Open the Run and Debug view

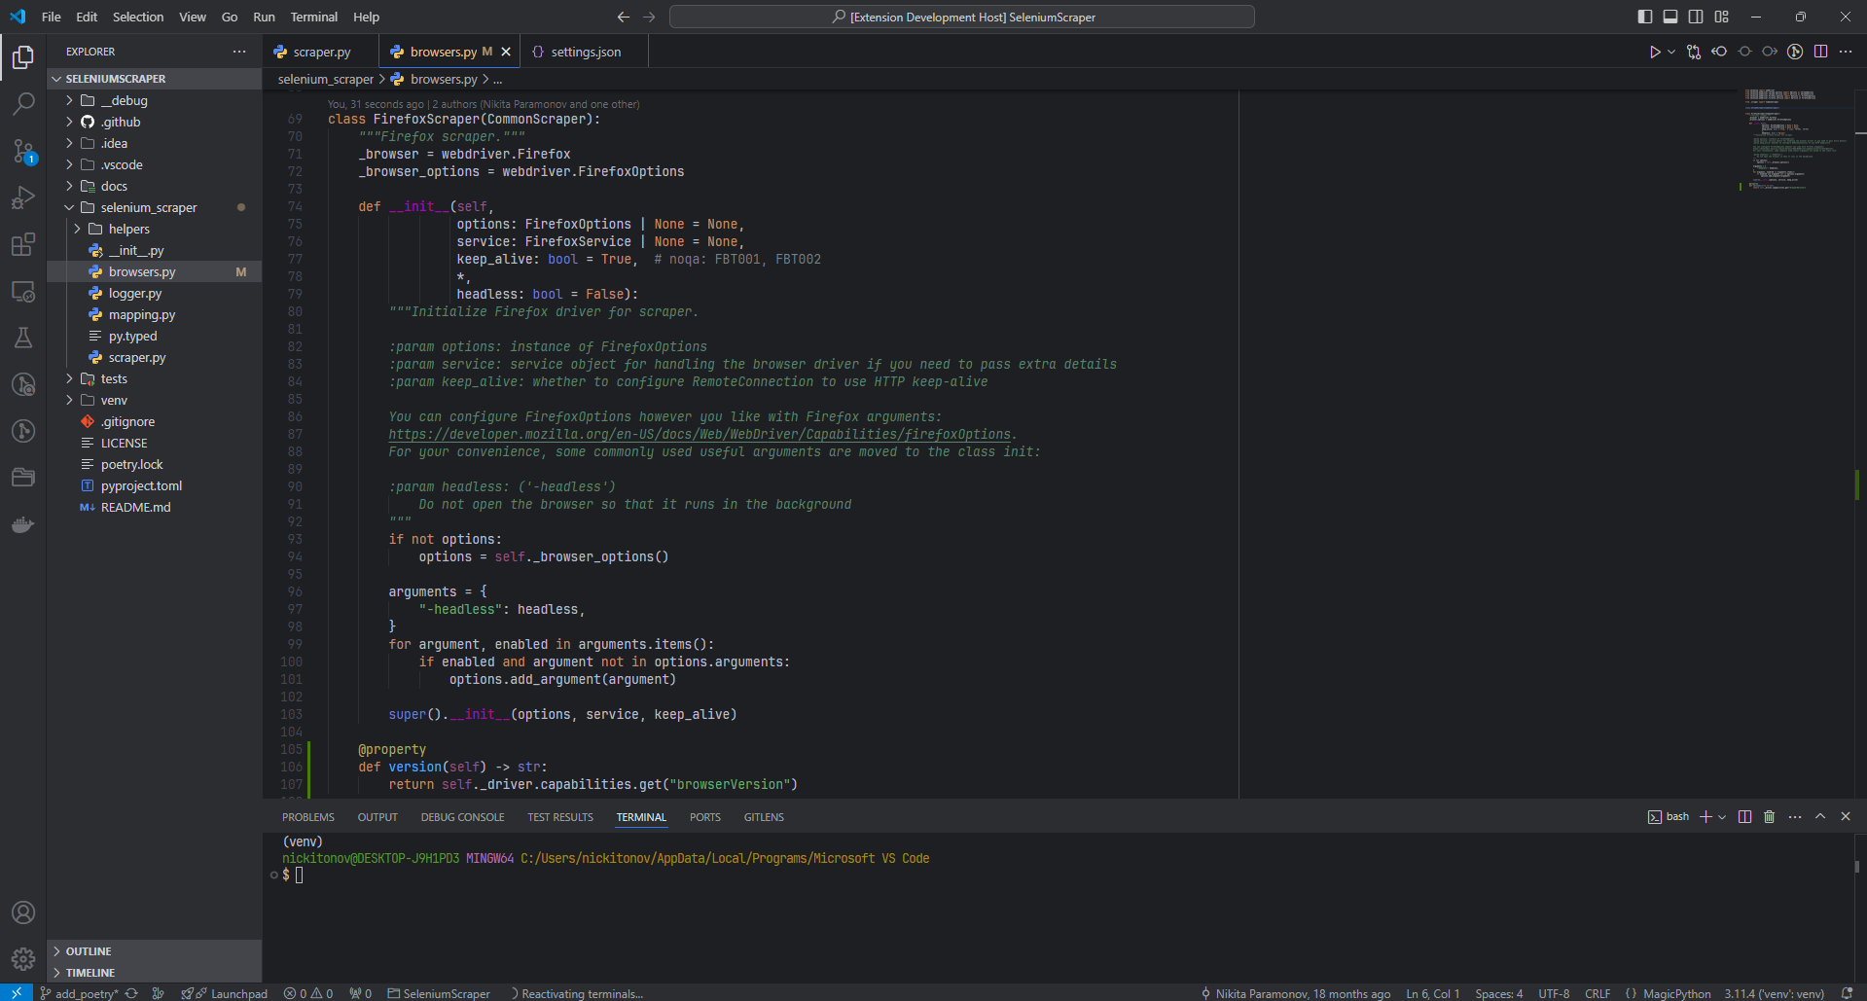click(x=23, y=197)
